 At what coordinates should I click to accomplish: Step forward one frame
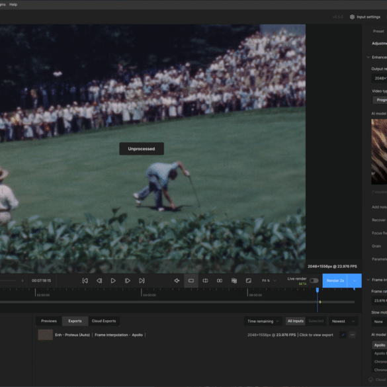tap(128, 280)
